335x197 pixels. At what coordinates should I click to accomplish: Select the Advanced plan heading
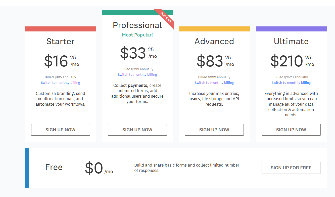click(214, 41)
